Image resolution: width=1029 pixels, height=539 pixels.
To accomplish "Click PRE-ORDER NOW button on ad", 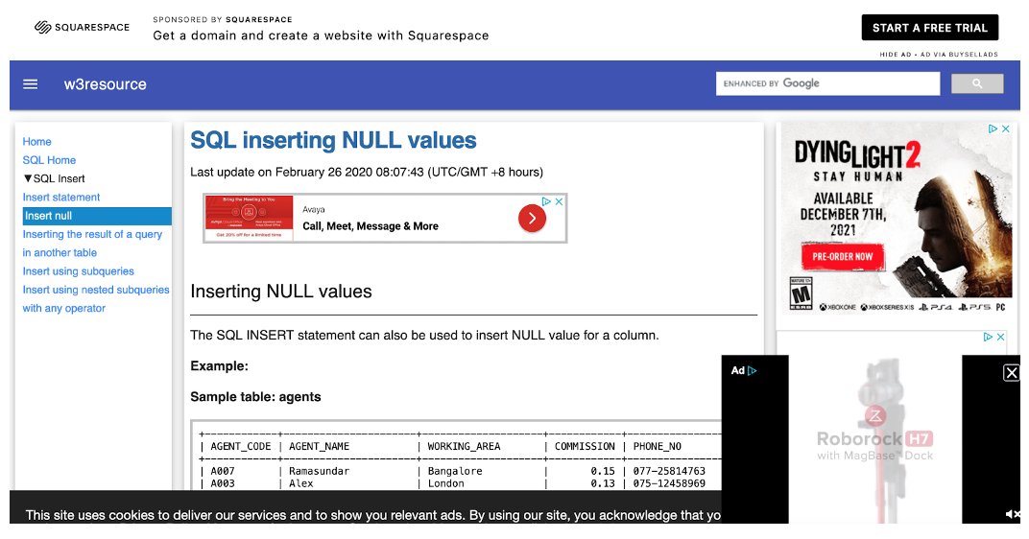I will click(843, 256).
